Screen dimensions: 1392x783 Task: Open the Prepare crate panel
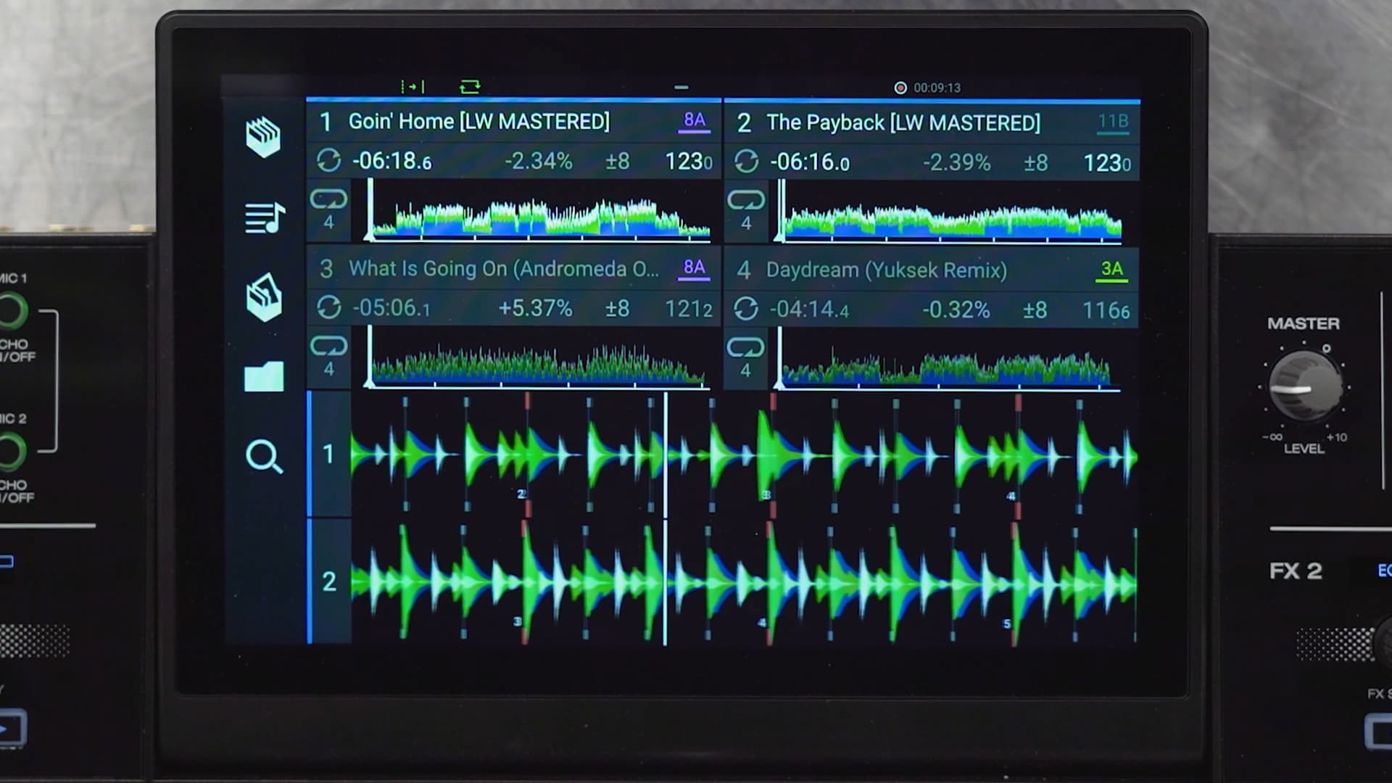pos(265,299)
